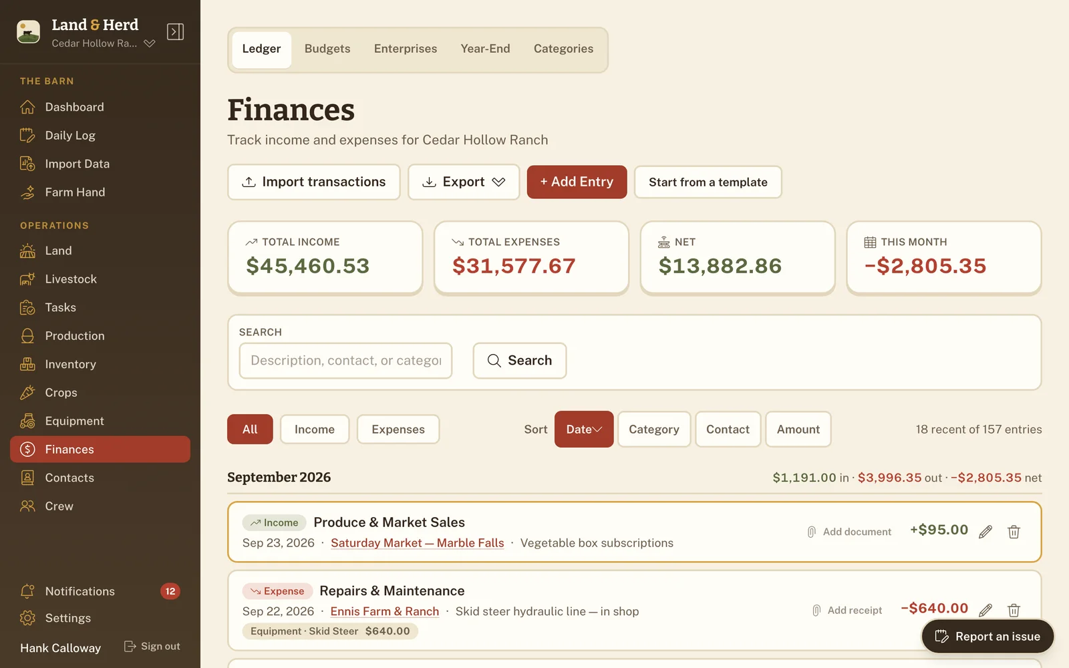The height and width of the screenshot is (668, 1069).
Task: Focus the search description input field
Action: (x=345, y=361)
